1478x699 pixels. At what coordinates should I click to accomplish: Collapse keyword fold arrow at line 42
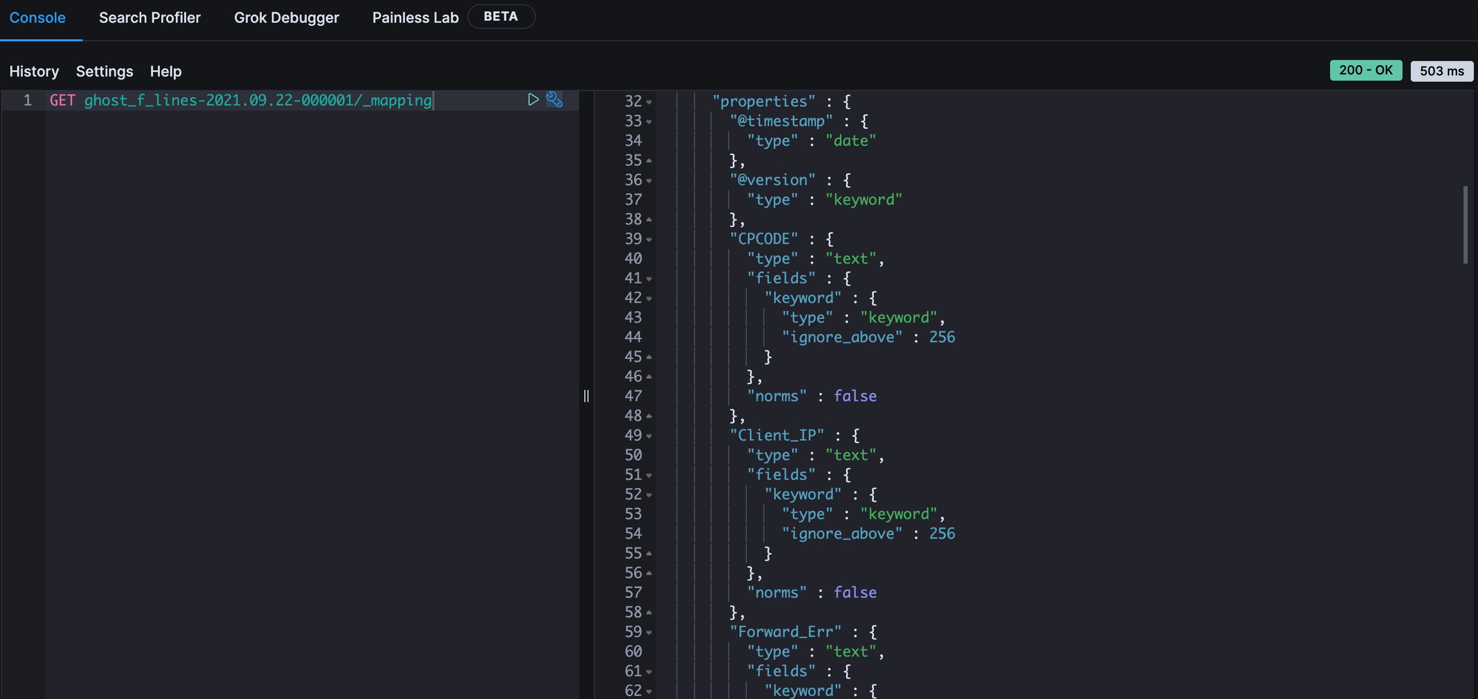click(x=649, y=299)
